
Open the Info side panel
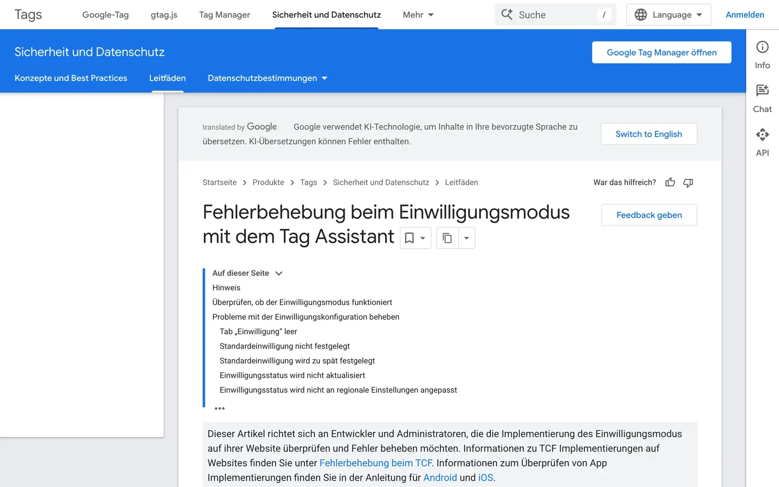pos(762,55)
